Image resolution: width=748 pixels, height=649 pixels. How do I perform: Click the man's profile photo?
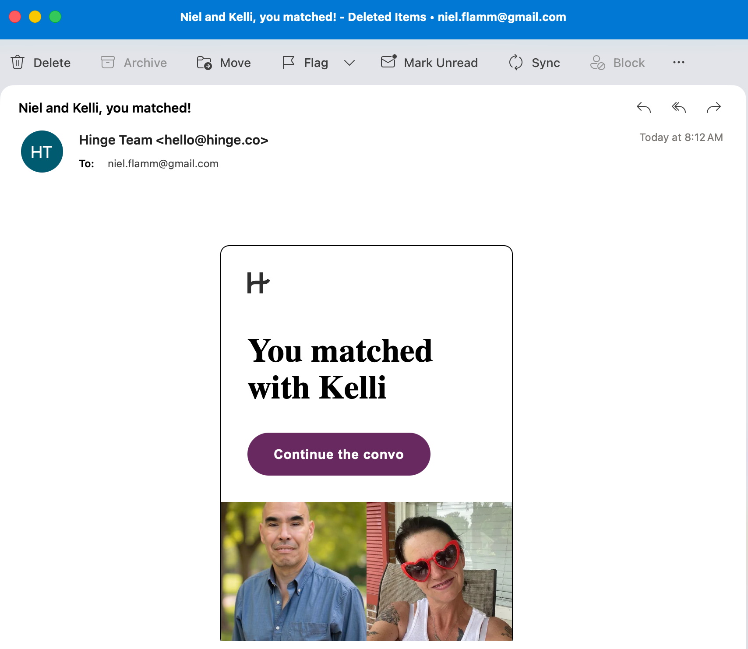[294, 571]
